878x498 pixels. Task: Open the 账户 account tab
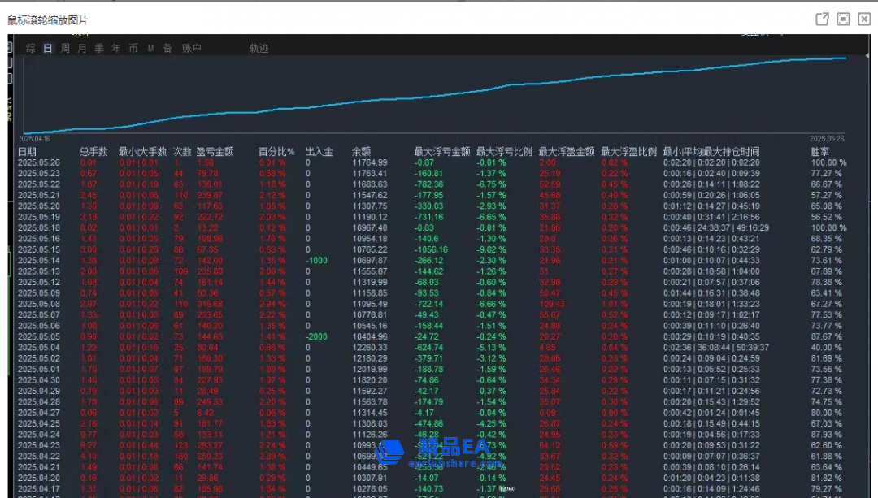pyautogui.click(x=192, y=49)
